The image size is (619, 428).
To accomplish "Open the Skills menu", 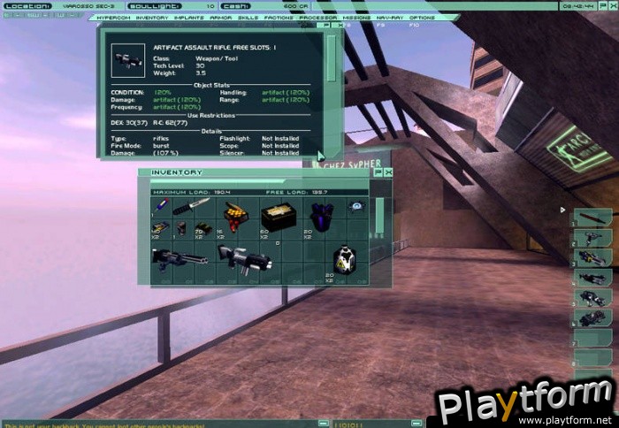I will [x=248, y=18].
